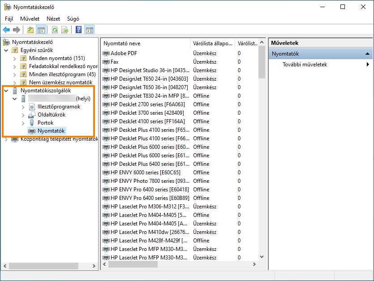Screen dimensions: 374x281
Task: Expand the Portok node
Action: tap(23, 123)
